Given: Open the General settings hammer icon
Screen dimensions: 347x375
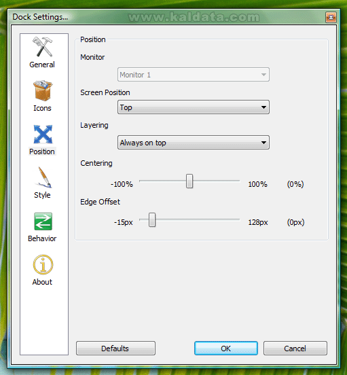Looking at the screenshot, I should [43, 47].
